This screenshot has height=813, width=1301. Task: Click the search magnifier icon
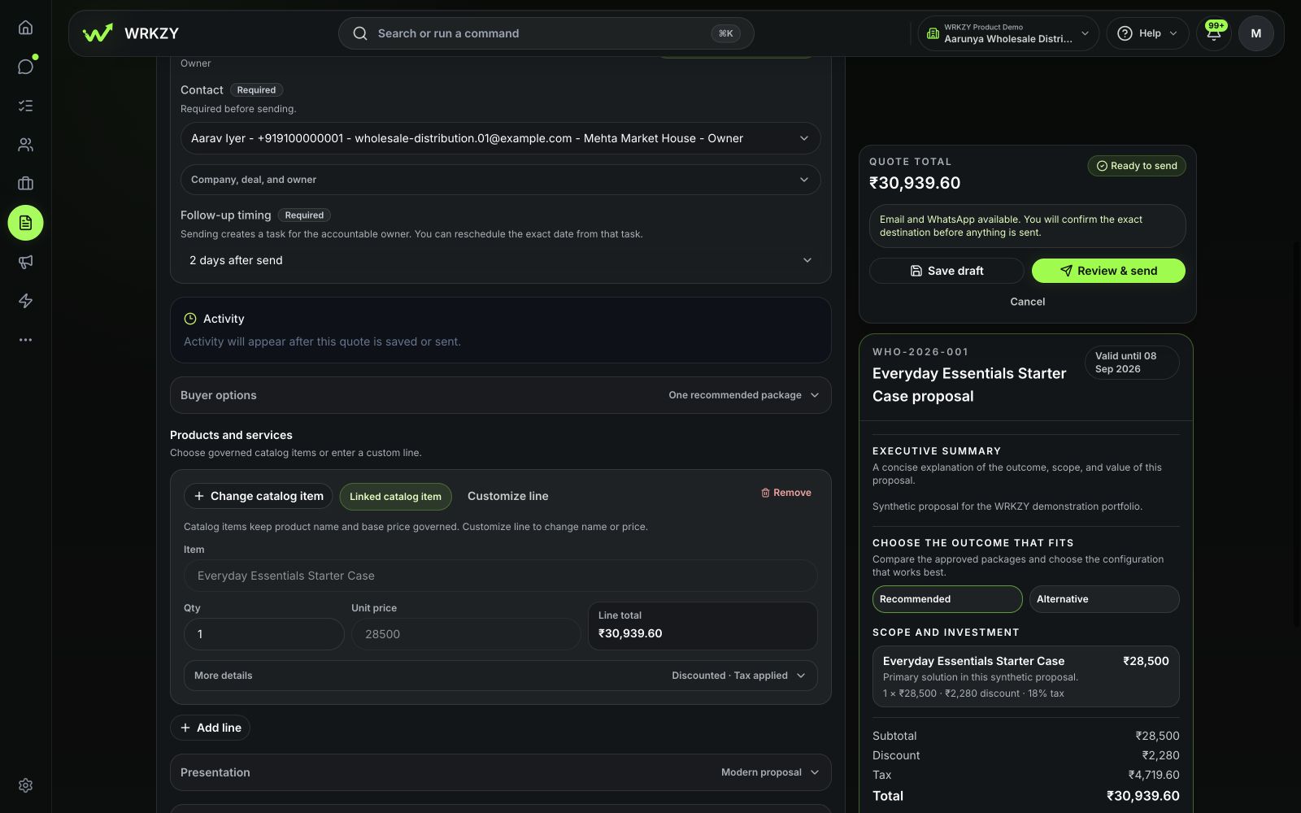pyautogui.click(x=359, y=33)
